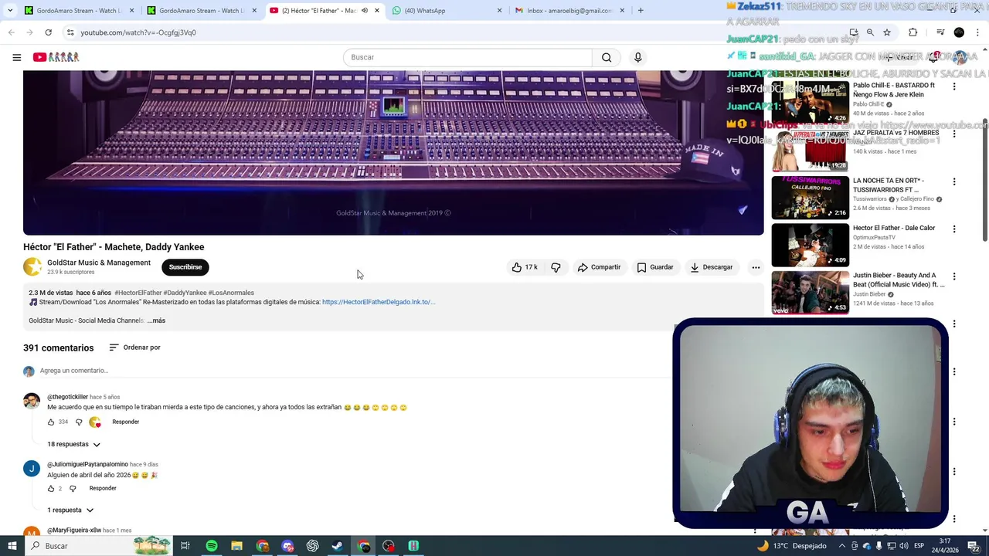
Task: Save video with Guardar button
Action: pyautogui.click(x=655, y=267)
